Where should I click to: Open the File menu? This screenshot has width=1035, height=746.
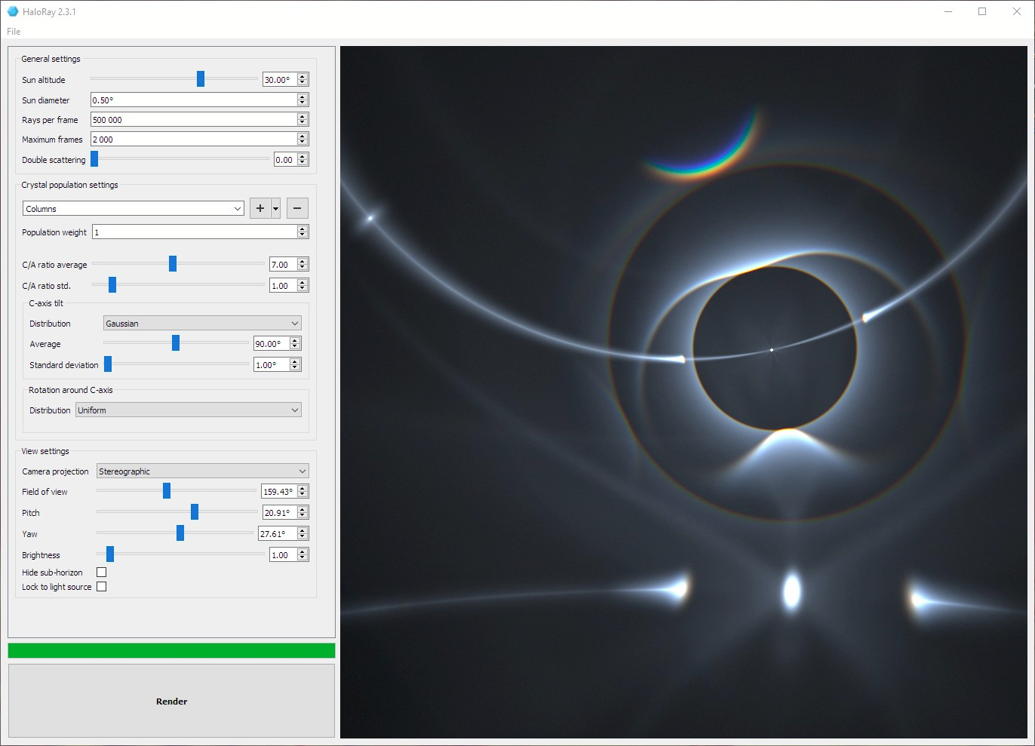point(14,32)
